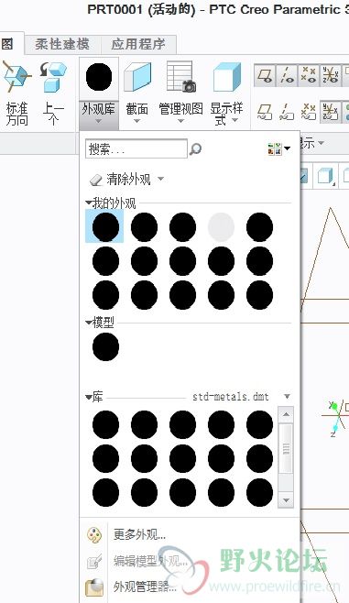Toggle point tag display
This screenshot has width=349, height=603.
[309, 113]
